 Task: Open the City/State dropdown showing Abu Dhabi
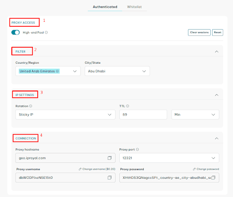pyautogui.click(x=117, y=71)
